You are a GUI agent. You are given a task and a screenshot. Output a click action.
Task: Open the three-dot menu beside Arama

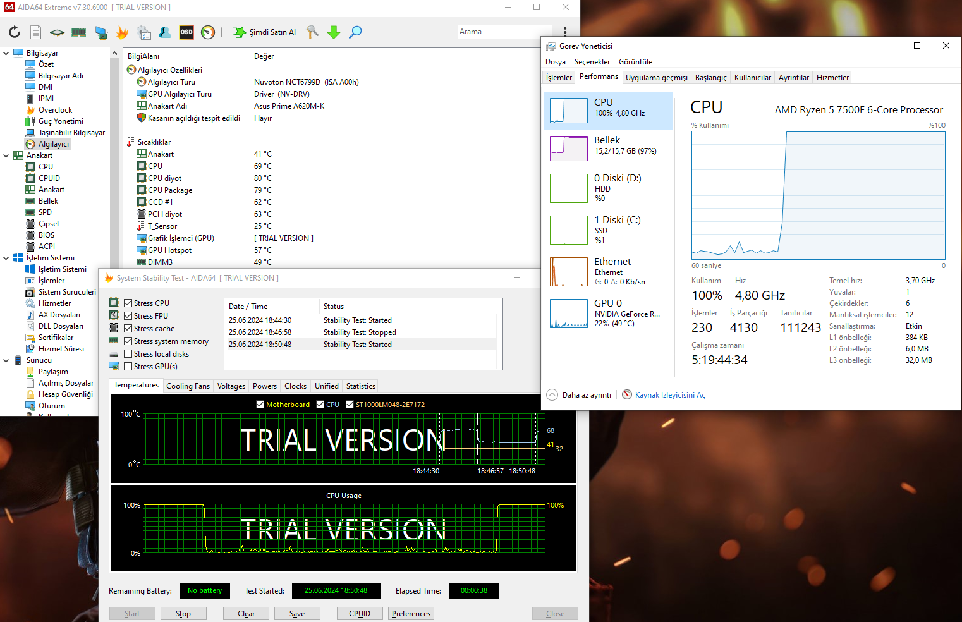click(x=565, y=32)
